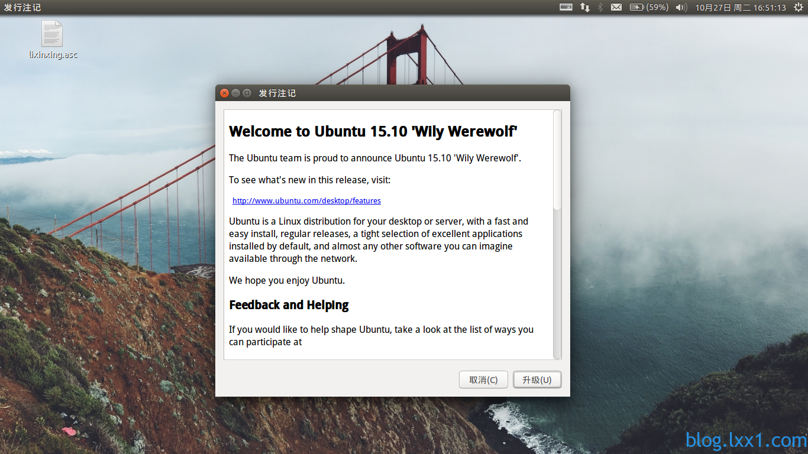Click the 'Welcome to Ubuntu 15.10' heading
The image size is (808, 454).
coord(373,131)
